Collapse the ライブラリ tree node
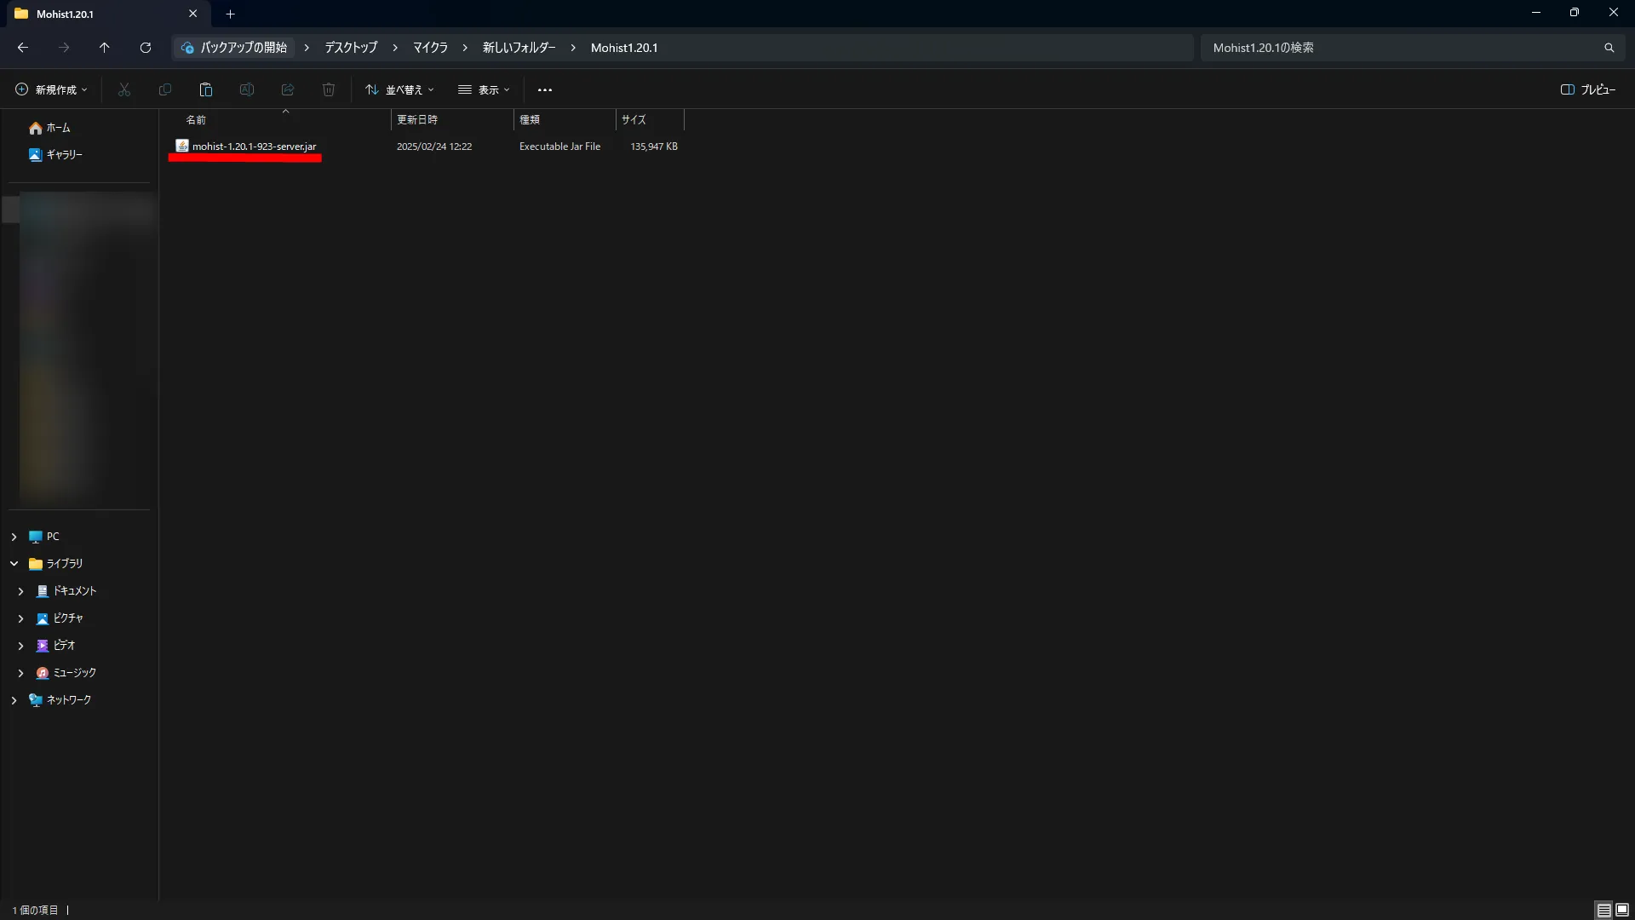1635x920 pixels. (x=14, y=564)
